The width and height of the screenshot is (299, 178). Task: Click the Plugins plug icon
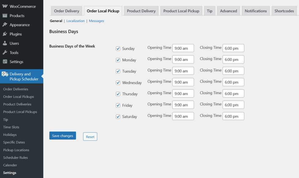click(5, 34)
